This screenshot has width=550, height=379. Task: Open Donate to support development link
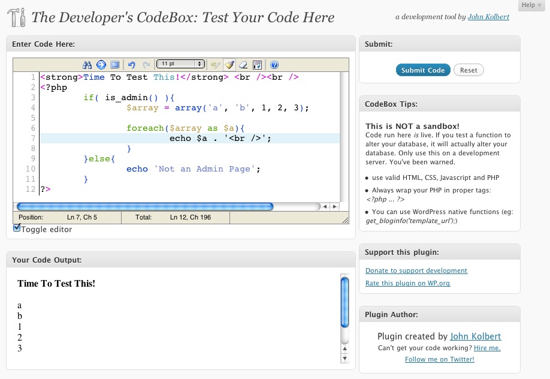pyautogui.click(x=416, y=270)
